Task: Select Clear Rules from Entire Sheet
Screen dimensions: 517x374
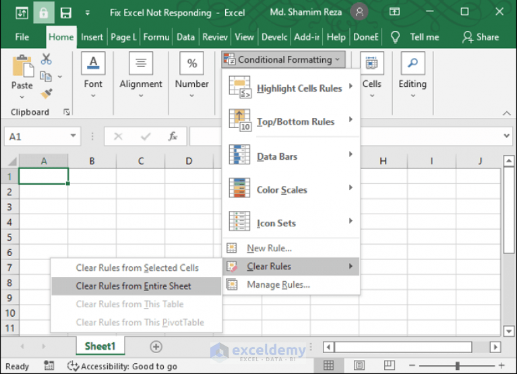Action: pos(136,286)
